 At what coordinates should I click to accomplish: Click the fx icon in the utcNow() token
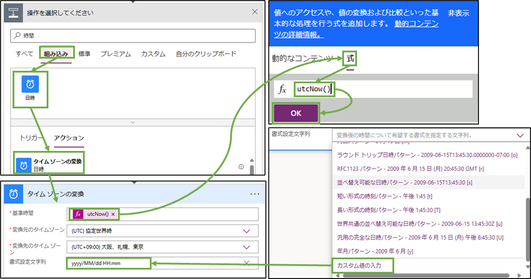78,214
